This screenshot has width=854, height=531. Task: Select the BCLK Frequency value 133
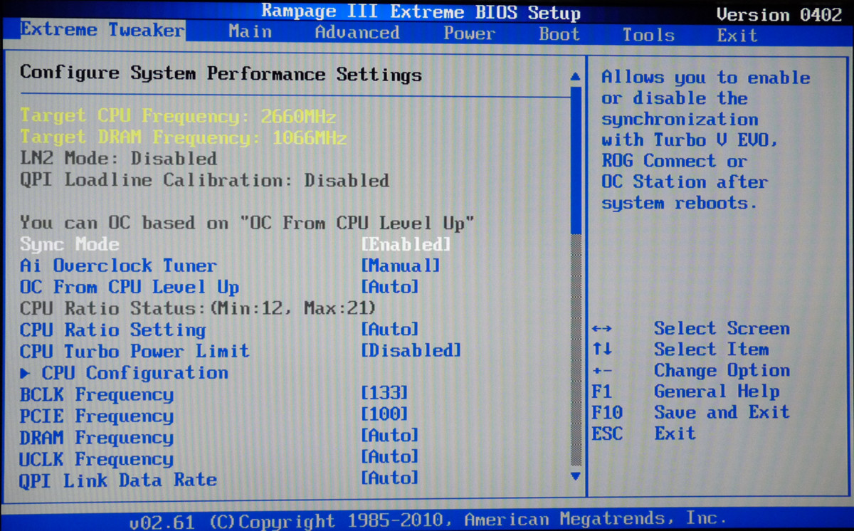[x=384, y=394]
